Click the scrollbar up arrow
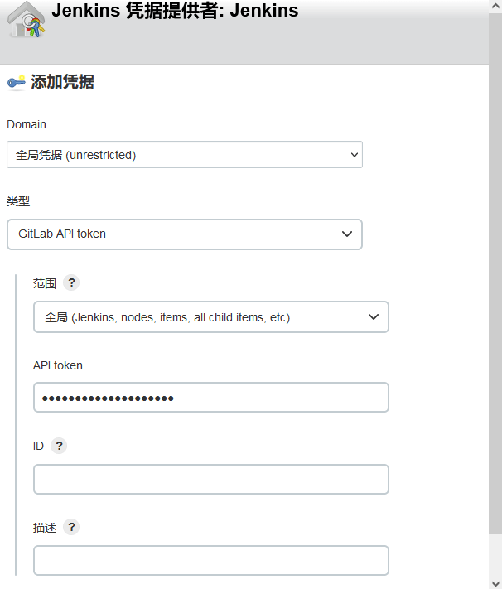The width and height of the screenshot is (502, 589). (495, 6)
